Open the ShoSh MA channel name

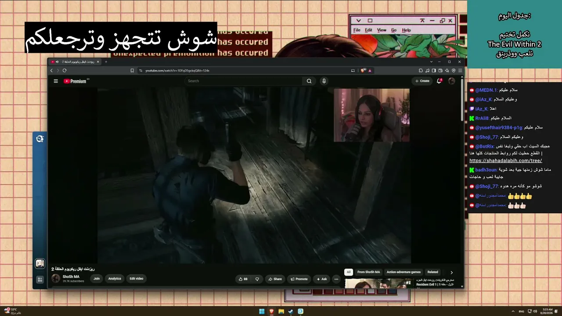coord(71,277)
